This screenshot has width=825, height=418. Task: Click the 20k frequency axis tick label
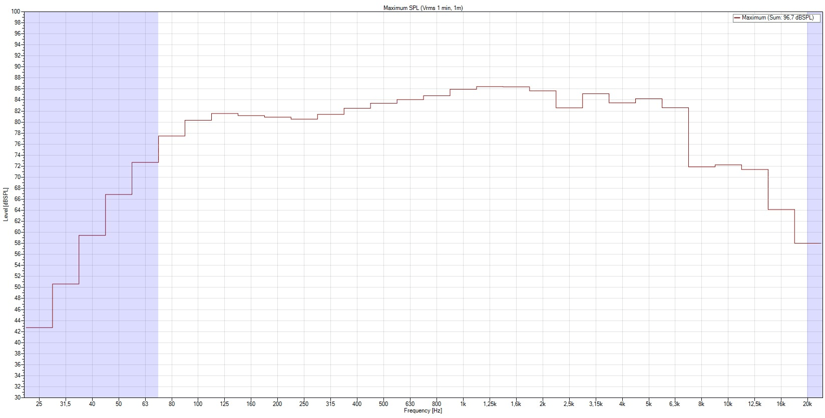(x=807, y=404)
